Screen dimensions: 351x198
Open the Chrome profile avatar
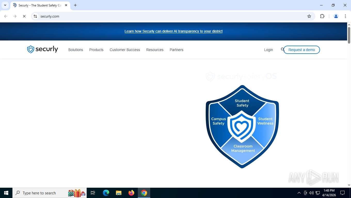pos(336,16)
